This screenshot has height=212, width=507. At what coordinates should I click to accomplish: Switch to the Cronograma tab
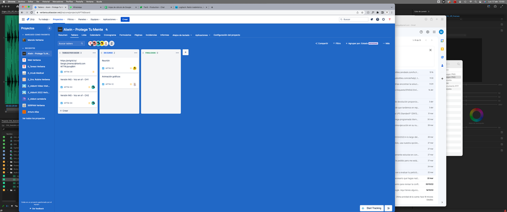110,35
